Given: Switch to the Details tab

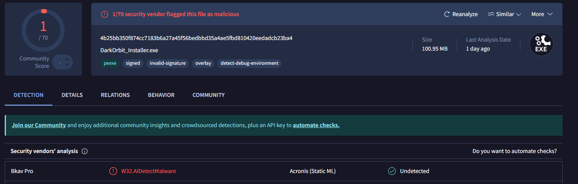Looking at the screenshot, I should coord(72,95).
